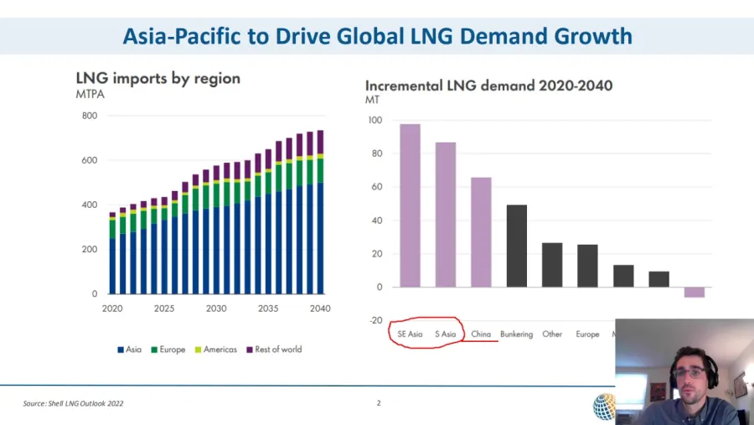Click the blue Asia legend swatch
Image resolution: width=754 pixels, height=425 pixels.
(x=121, y=350)
